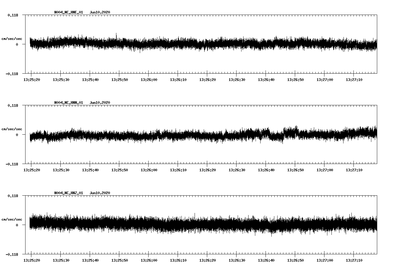Click the 13:25:20 time label under HNE plot

(x=32, y=80)
